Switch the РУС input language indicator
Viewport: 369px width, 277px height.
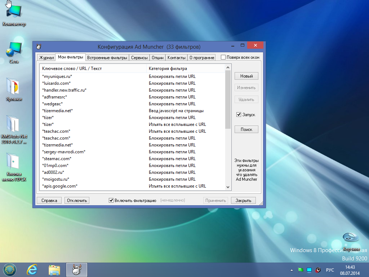pos(330,270)
